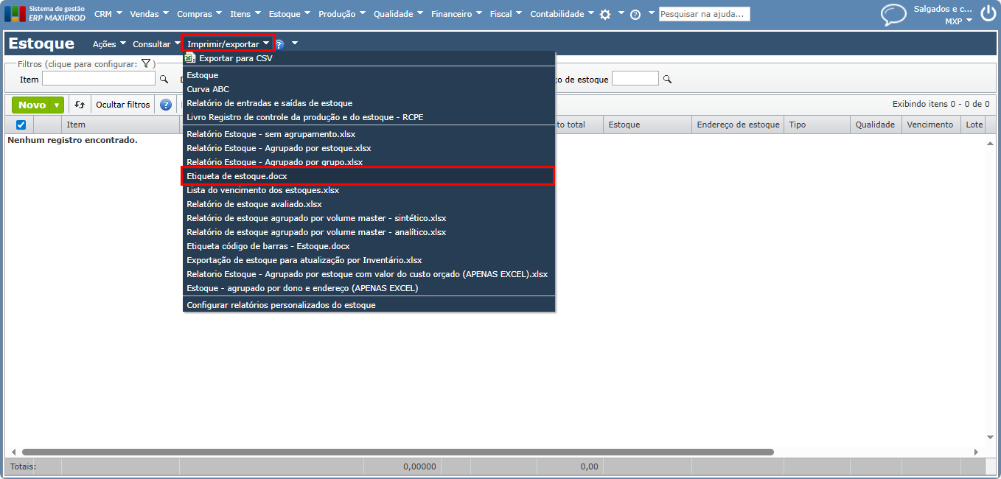The height and width of the screenshot is (479, 1001).
Task: Click the top bar help question mark icon
Action: click(x=635, y=14)
